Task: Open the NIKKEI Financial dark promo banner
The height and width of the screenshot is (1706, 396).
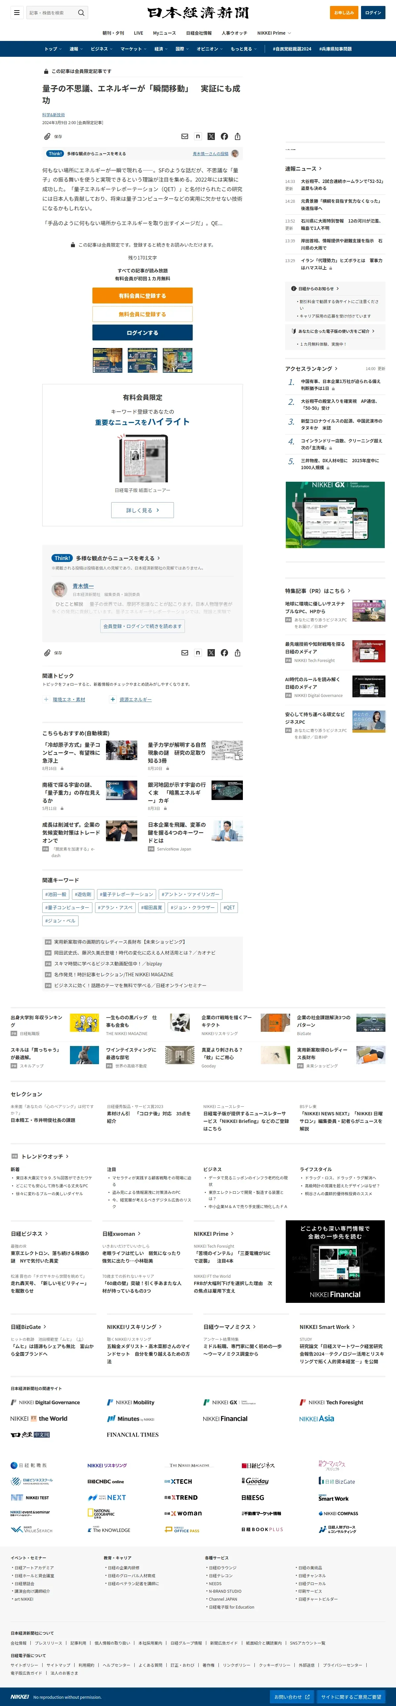Action: pos(335,1262)
